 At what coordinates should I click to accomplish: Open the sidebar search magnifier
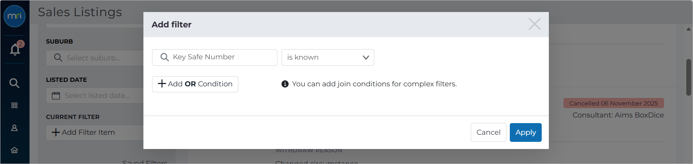pos(14,83)
